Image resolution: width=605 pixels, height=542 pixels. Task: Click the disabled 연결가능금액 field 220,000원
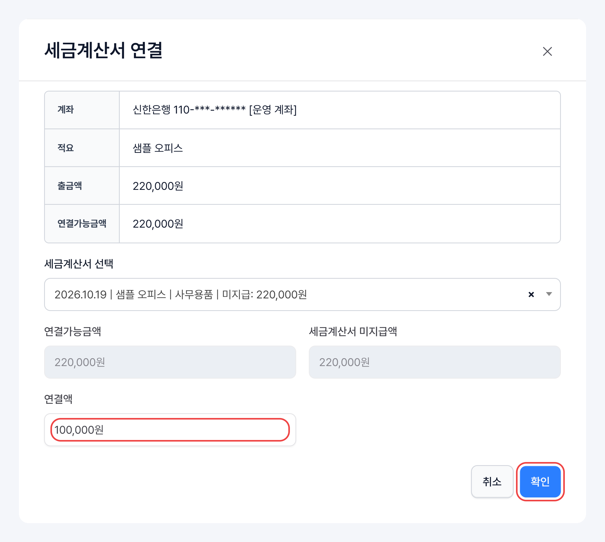click(170, 362)
